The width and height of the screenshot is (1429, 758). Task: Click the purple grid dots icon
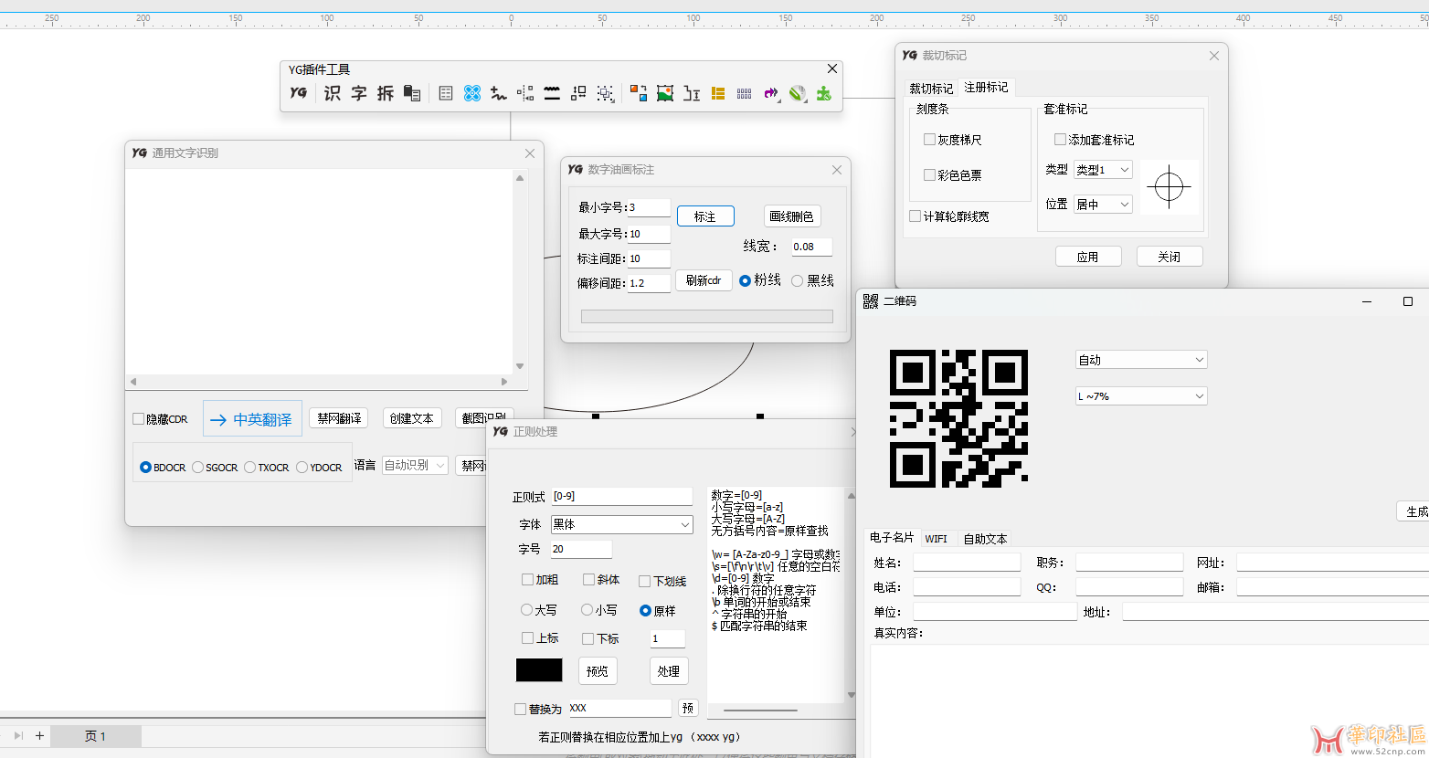click(x=745, y=93)
